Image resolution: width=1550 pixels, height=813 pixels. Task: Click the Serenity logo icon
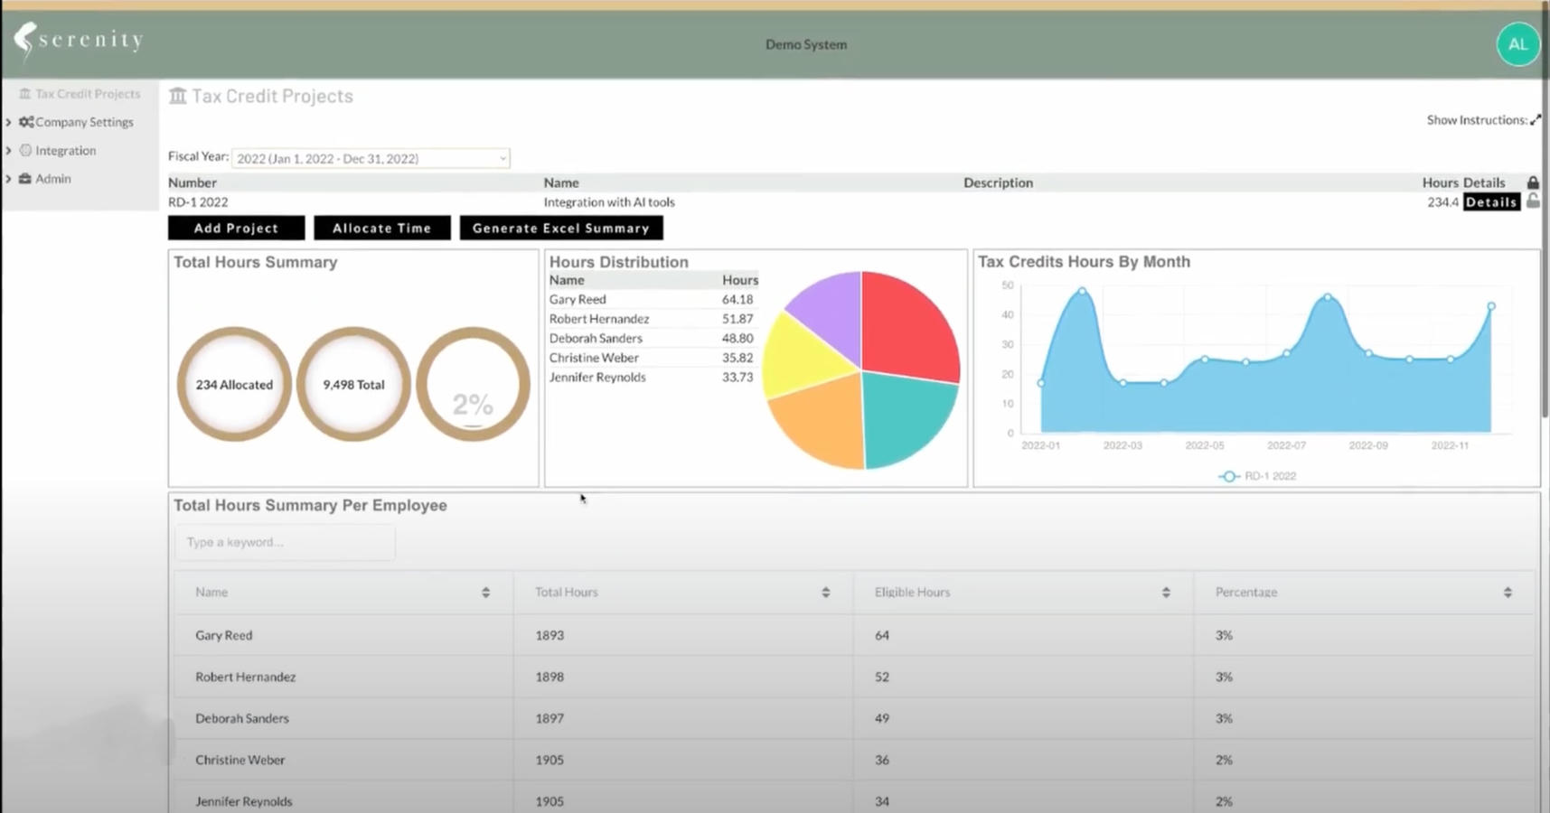coord(24,41)
